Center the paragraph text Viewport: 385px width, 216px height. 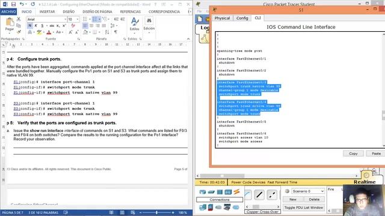click(91, 25)
